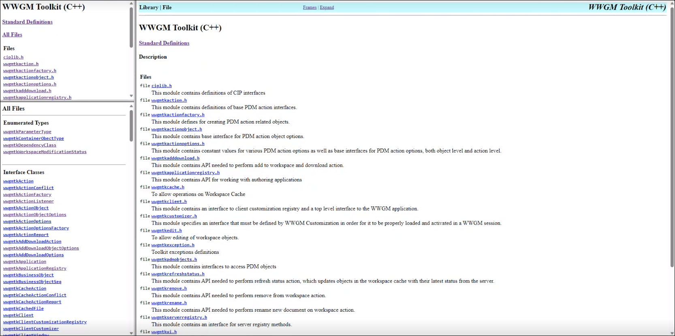
Task: Open the wwgmtkCachedFile interface class
Action: tap(23, 309)
